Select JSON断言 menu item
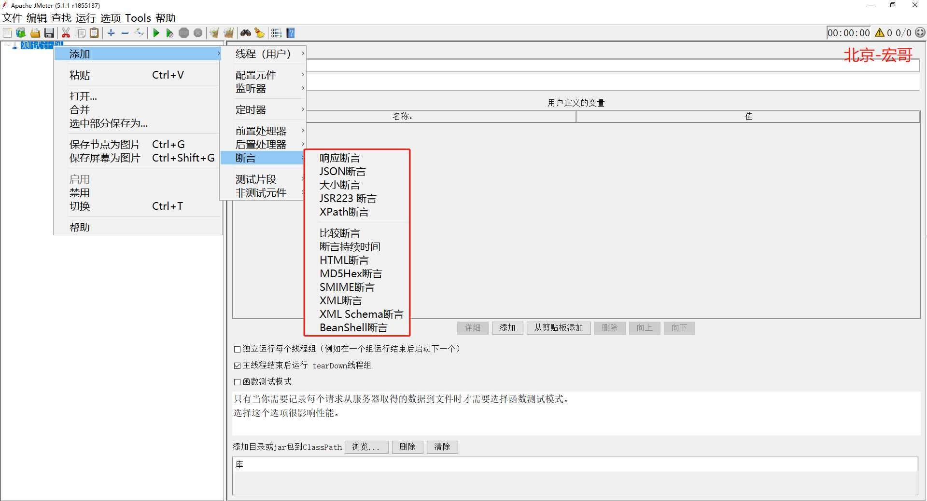This screenshot has width=927, height=501. pyautogui.click(x=357, y=172)
